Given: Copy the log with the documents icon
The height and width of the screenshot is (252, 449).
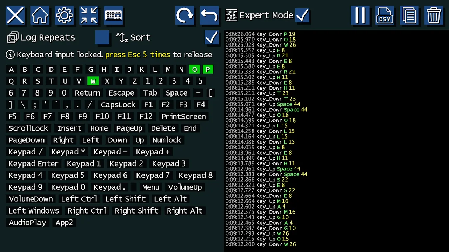Looking at the screenshot, I should point(409,15).
